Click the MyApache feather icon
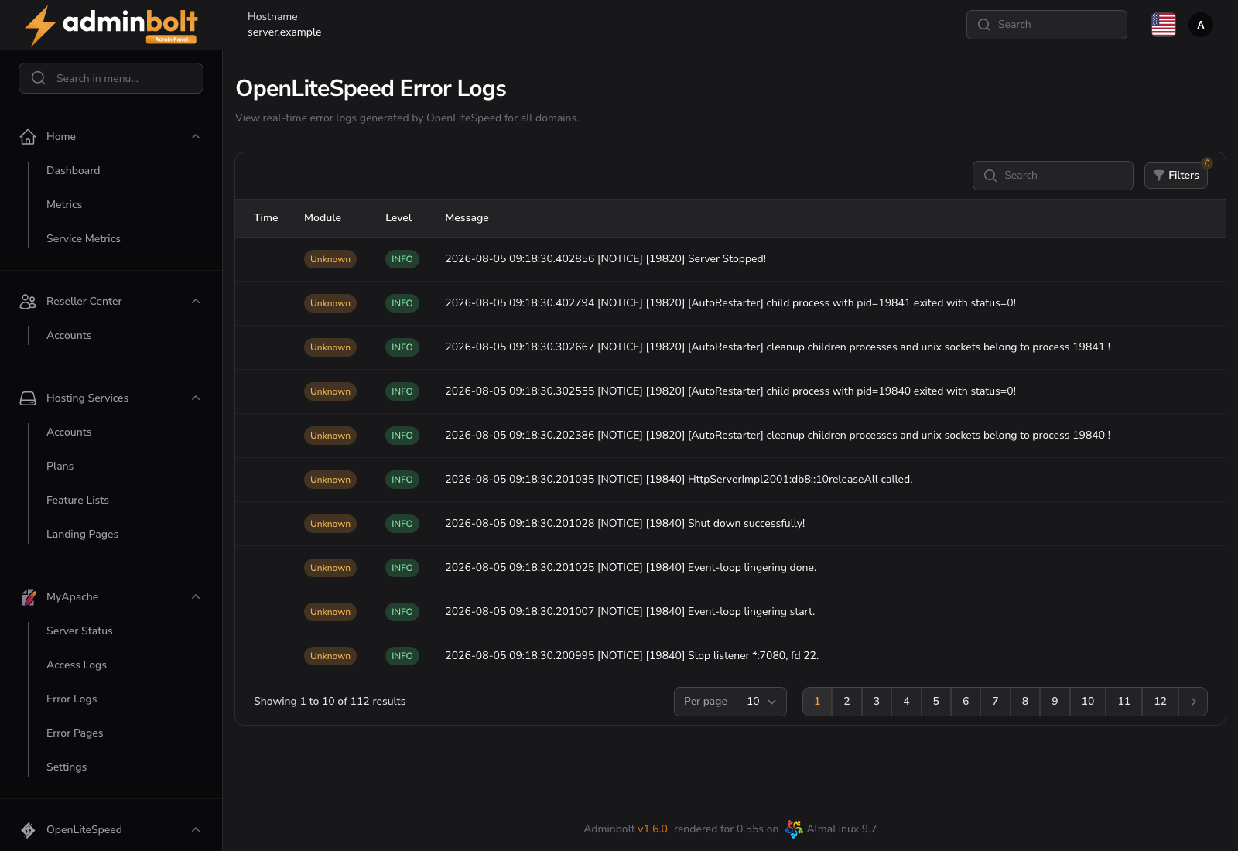Viewport: 1238px width, 851px height. click(x=28, y=597)
